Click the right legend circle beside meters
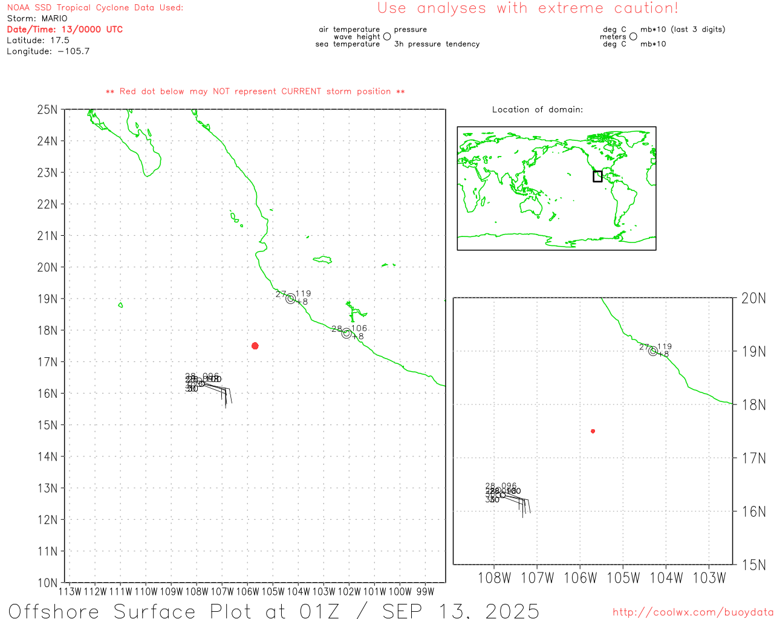 (633, 37)
